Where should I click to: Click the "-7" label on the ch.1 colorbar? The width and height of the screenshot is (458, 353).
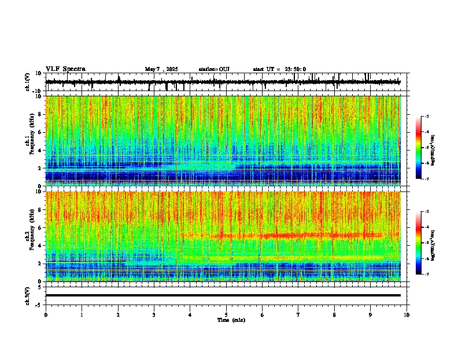tap(427, 179)
